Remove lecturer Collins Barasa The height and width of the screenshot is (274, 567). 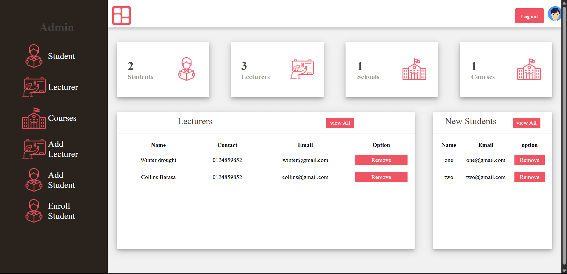(x=381, y=177)
